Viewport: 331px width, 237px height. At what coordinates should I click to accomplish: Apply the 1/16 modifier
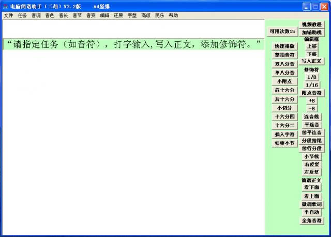312,85
